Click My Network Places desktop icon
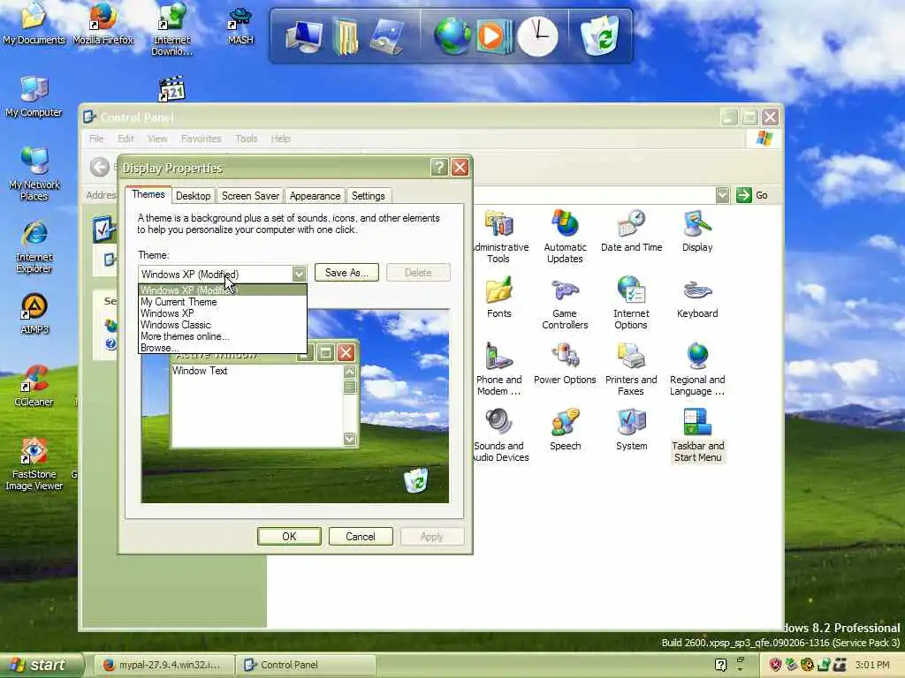Viewport: 905px width, 678px height. [x=34, y=174]
